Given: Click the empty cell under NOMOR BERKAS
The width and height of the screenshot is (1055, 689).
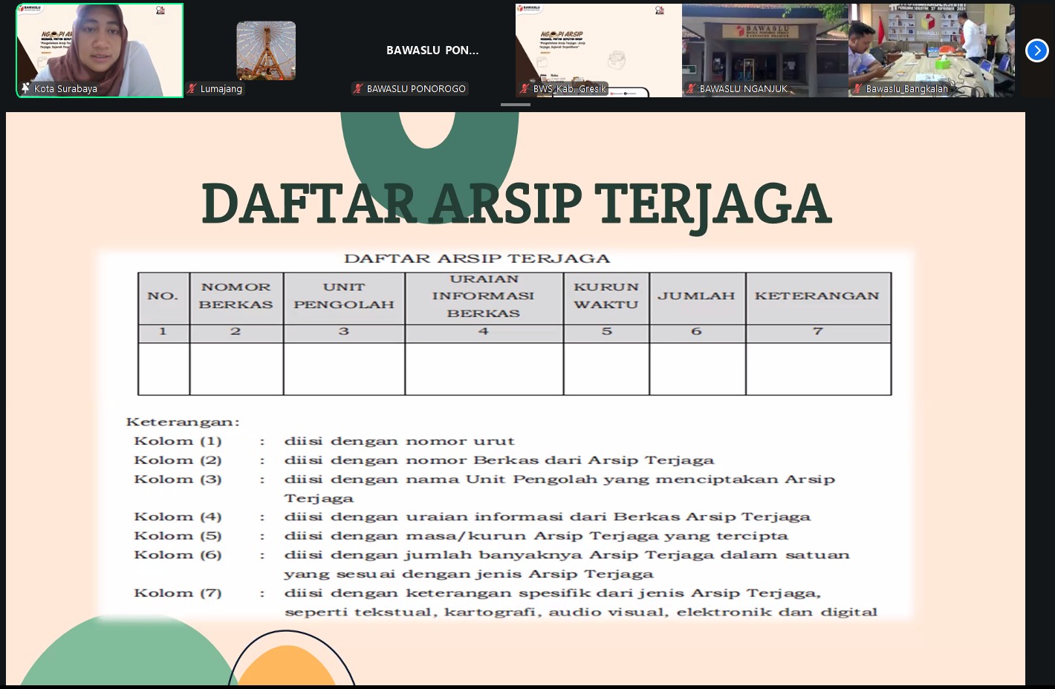Looking at the screenshot, I should coord(236,368).
